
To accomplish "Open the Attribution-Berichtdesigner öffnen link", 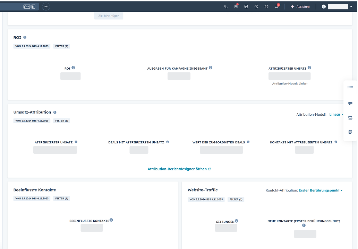I will [x=179, y=169].
